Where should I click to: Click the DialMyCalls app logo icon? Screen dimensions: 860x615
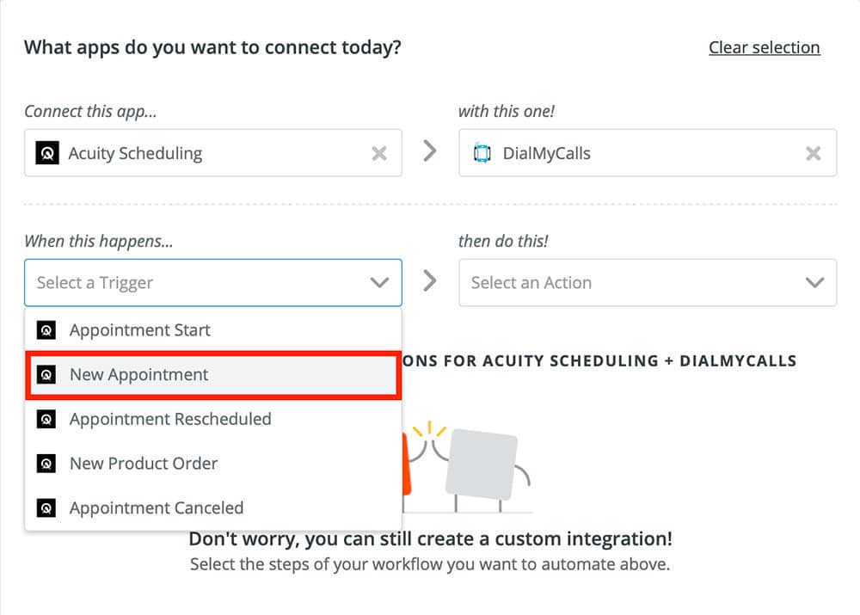[482, 154]
